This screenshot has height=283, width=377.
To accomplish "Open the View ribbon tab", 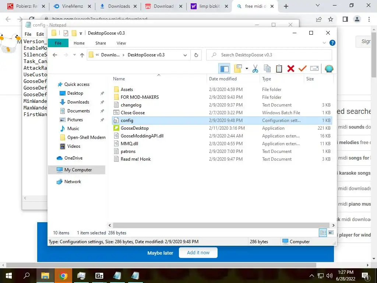I will click(121, 43).
